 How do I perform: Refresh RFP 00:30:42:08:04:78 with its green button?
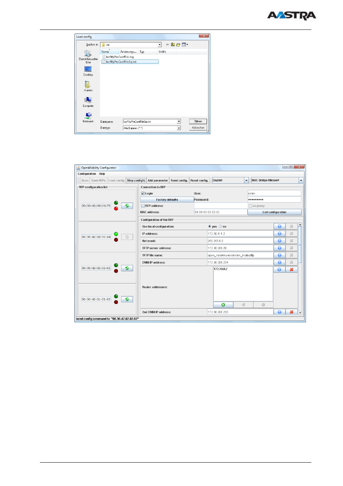(x=127, y=206)
